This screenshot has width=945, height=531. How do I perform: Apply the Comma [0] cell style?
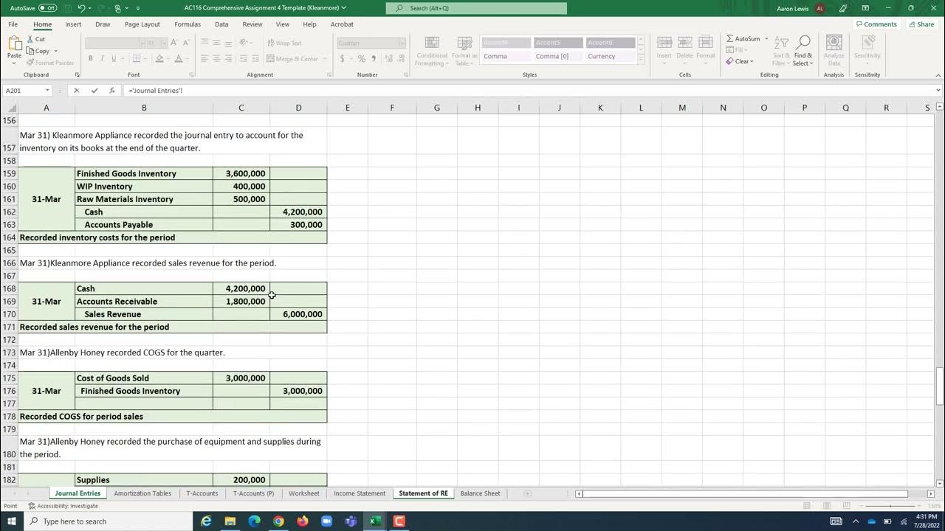(558, 56)
